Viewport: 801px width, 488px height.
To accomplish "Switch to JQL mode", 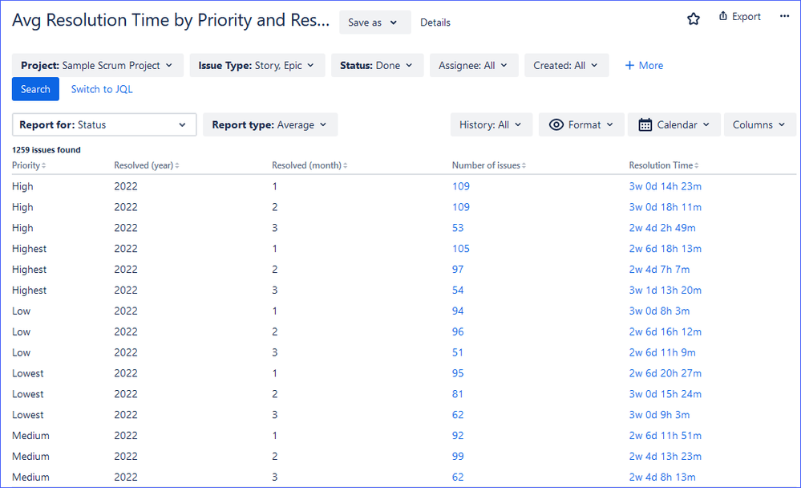I will point(102,89).
